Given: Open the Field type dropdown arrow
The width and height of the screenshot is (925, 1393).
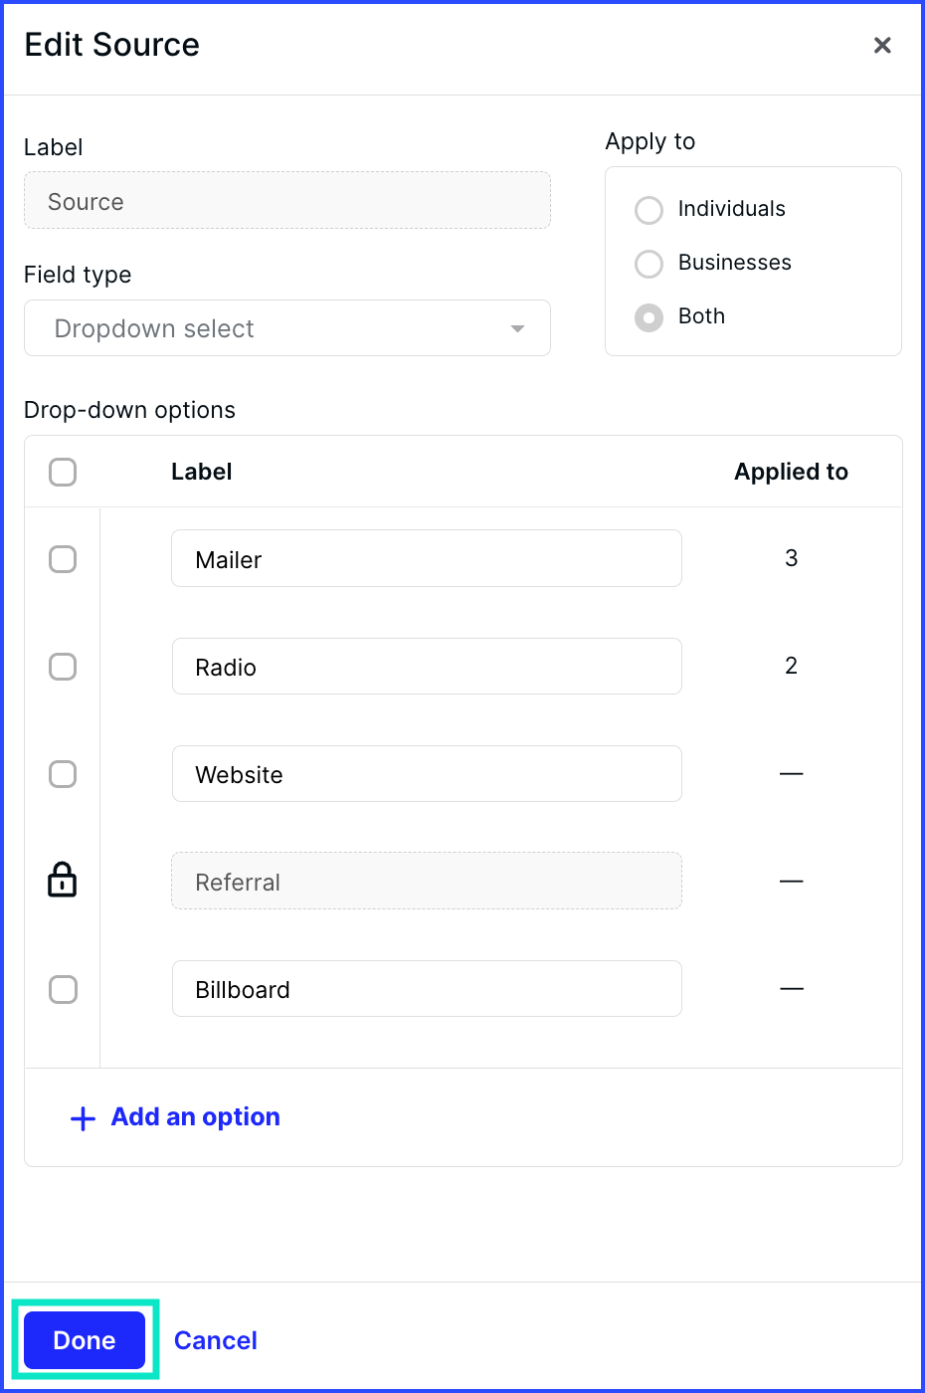Looking at the screenshot, I should [517, 328].
